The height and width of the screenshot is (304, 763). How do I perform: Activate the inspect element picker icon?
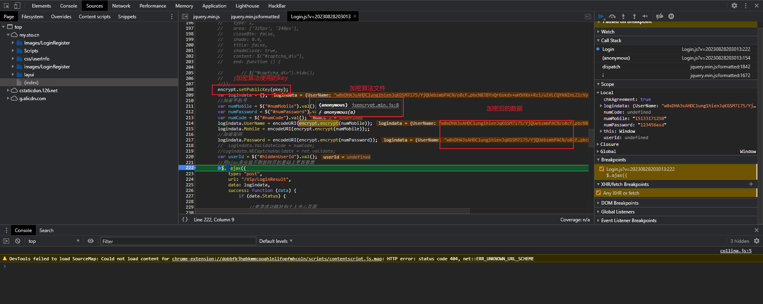6,6
